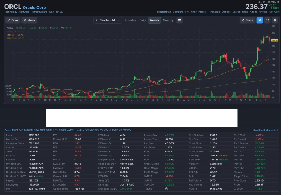Click the Market Cap value 663.92B
The image size is (281, 195).
point(34,139)
